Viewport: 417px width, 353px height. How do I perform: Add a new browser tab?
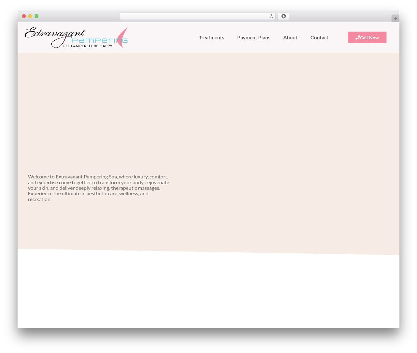tap(395, 19)
